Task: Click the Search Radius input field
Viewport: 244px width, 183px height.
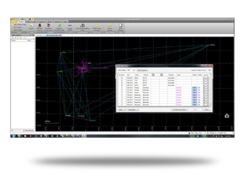Action: click(130, 70)
